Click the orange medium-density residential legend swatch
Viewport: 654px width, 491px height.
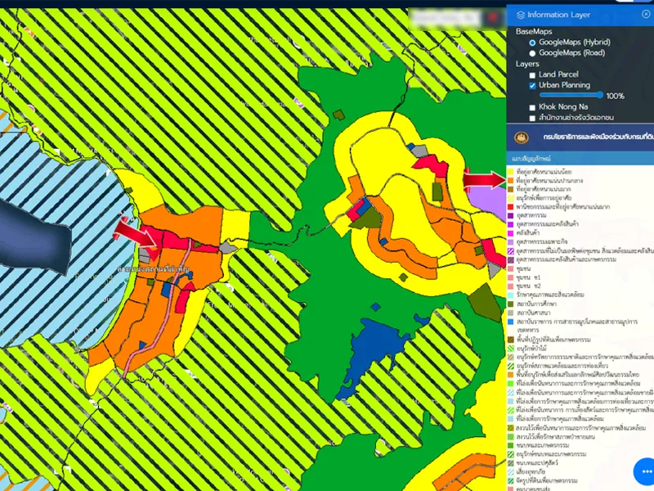coord(509,180)
